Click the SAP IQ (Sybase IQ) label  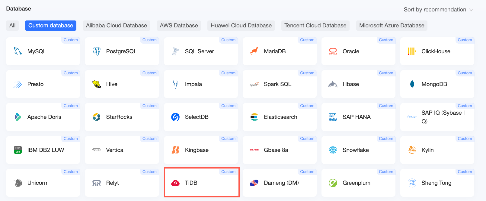tap(443, 117)
